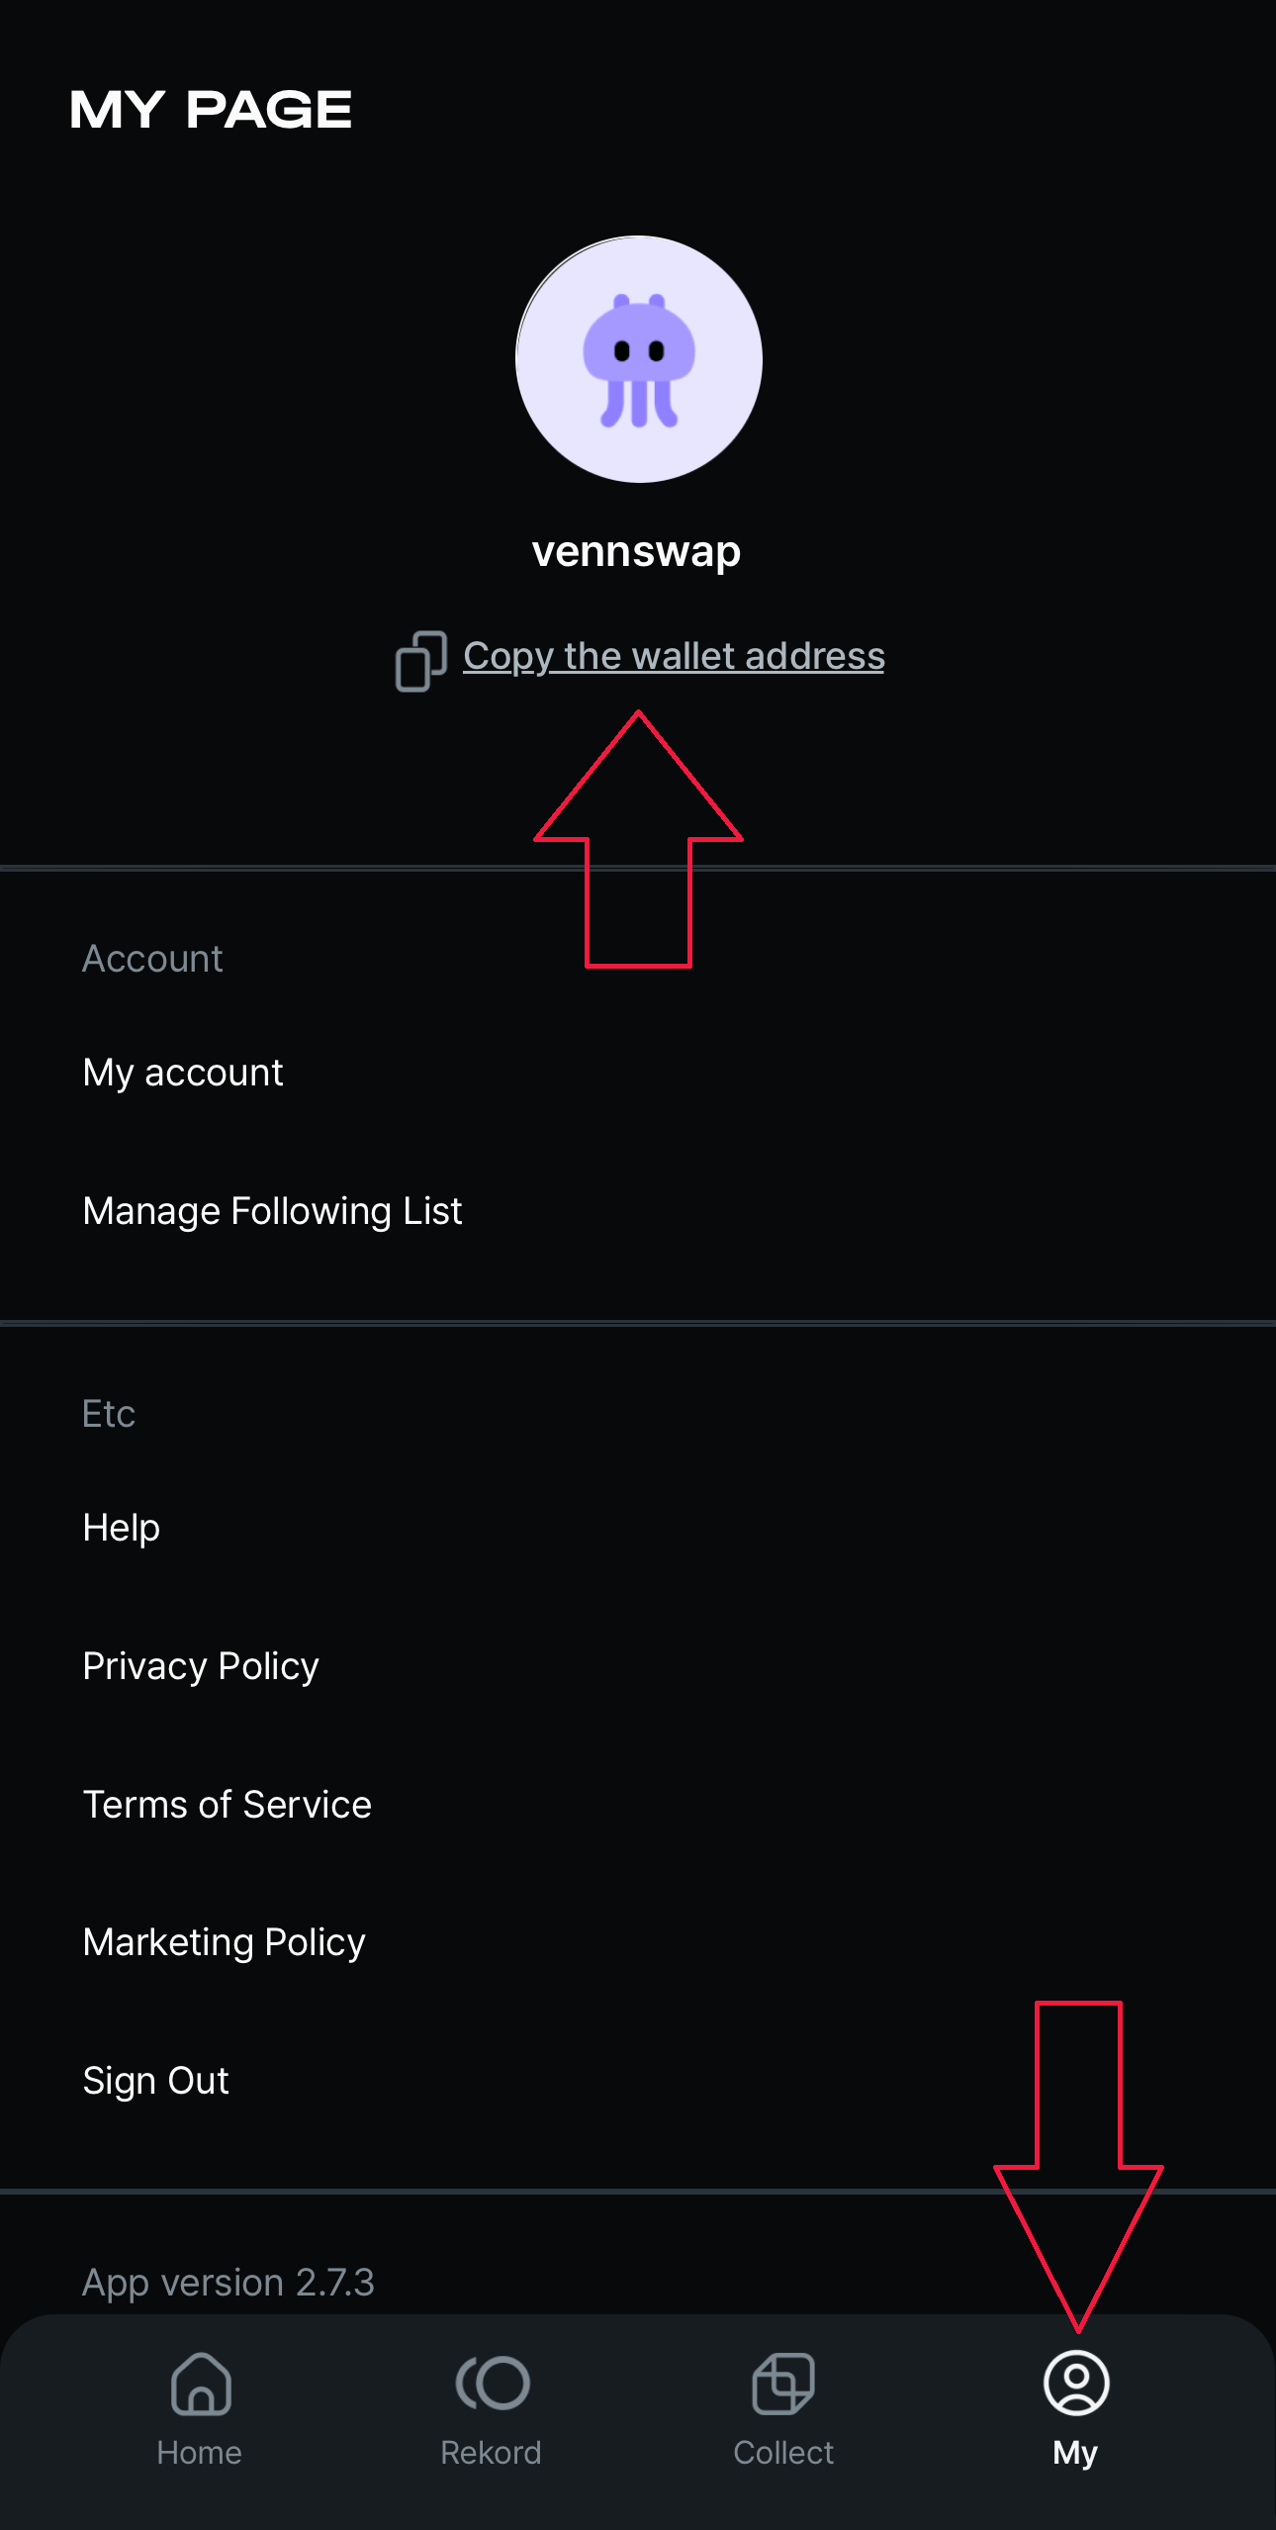Open My account settings

183,1073
